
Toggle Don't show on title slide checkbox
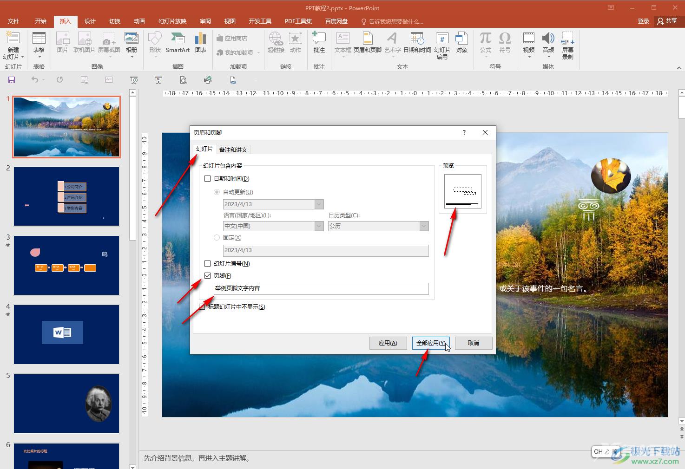[x=202, y=306]
